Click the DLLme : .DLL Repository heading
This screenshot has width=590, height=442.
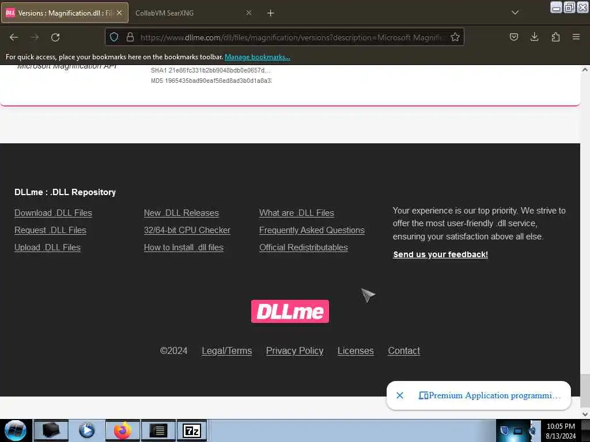point(65,192)
